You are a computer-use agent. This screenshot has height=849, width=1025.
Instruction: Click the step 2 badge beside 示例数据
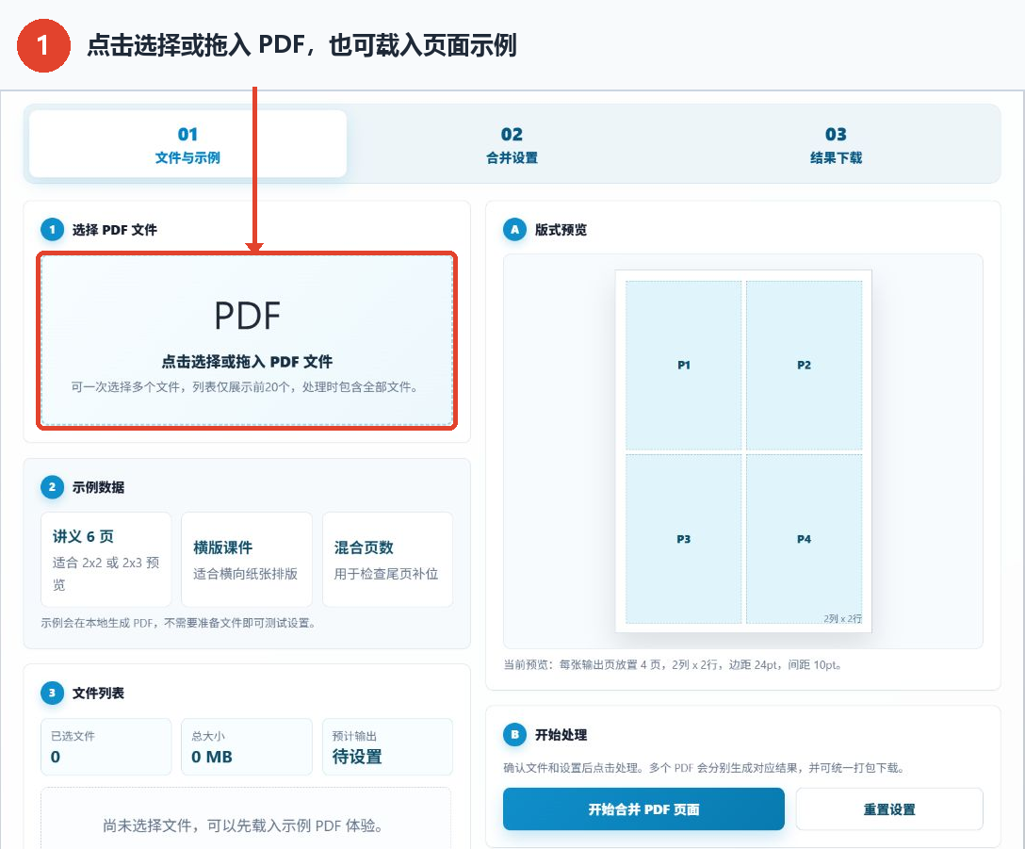53,487
